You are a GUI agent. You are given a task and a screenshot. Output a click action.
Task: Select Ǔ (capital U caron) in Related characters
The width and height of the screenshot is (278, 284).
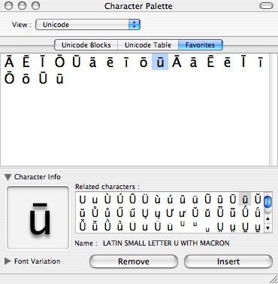click(195, 212)
